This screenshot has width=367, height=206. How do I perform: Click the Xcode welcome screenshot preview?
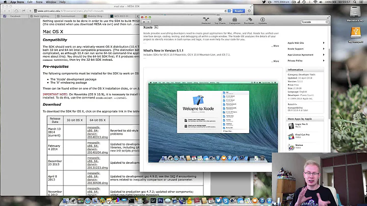tap(213, 122)
